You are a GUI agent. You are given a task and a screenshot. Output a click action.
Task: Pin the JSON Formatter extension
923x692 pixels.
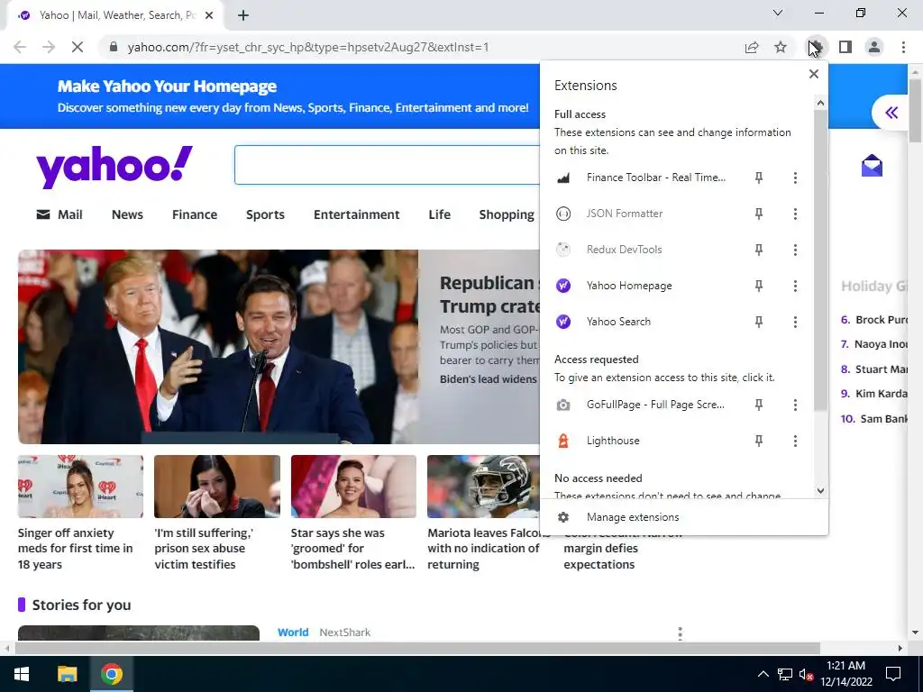click(x=759, y=214)
